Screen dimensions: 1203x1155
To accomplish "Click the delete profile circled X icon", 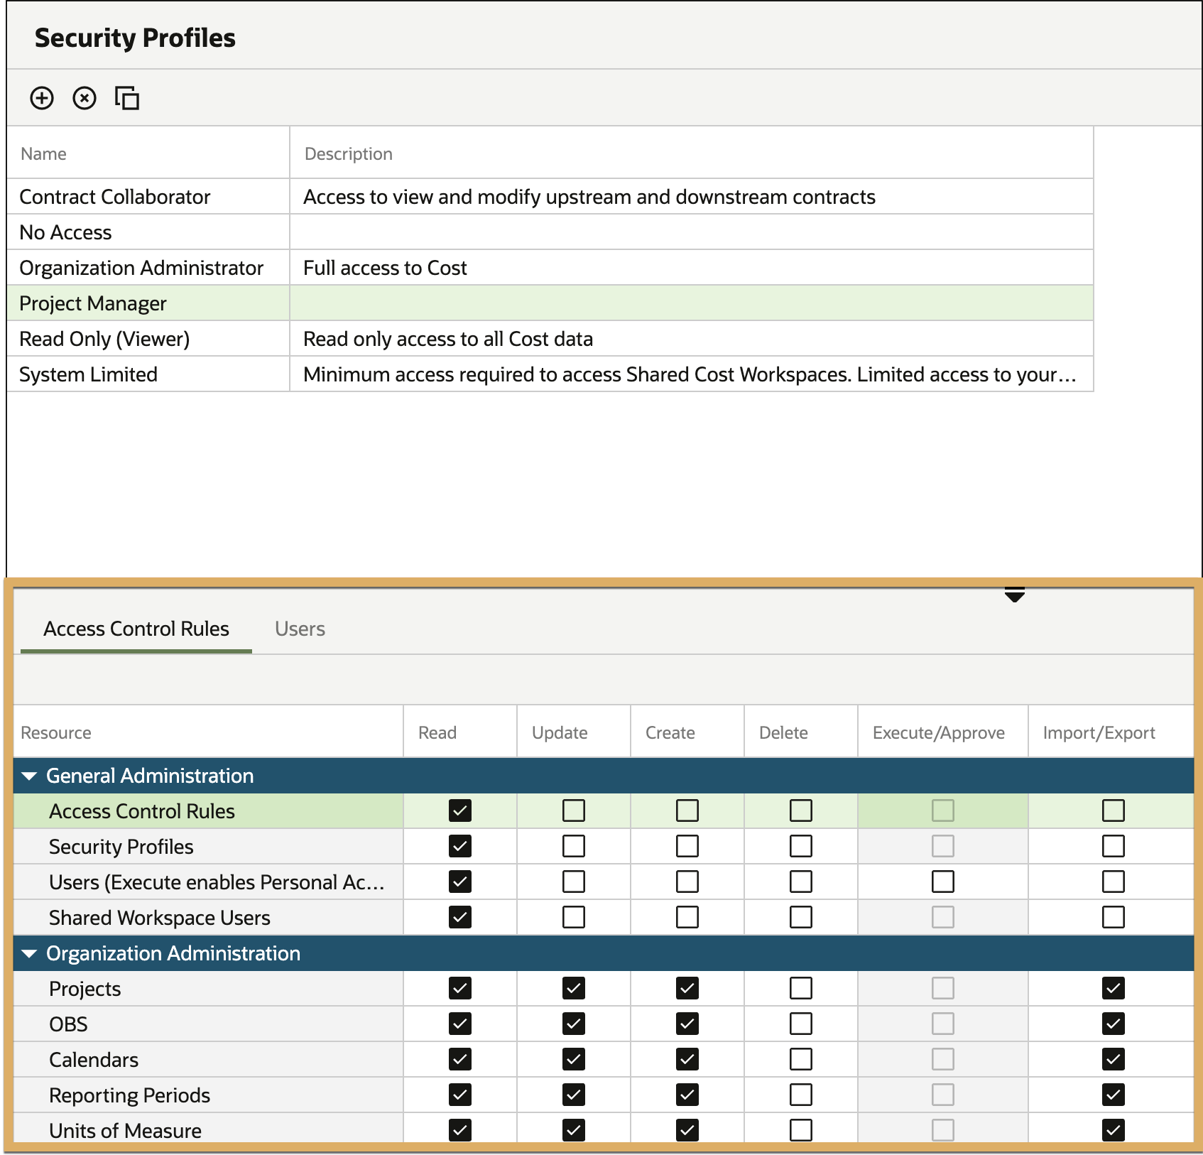I will pyautogui.click(x=85, y=98).
